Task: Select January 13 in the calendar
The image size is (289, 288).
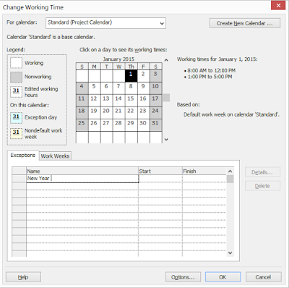Action: (106, 101)
